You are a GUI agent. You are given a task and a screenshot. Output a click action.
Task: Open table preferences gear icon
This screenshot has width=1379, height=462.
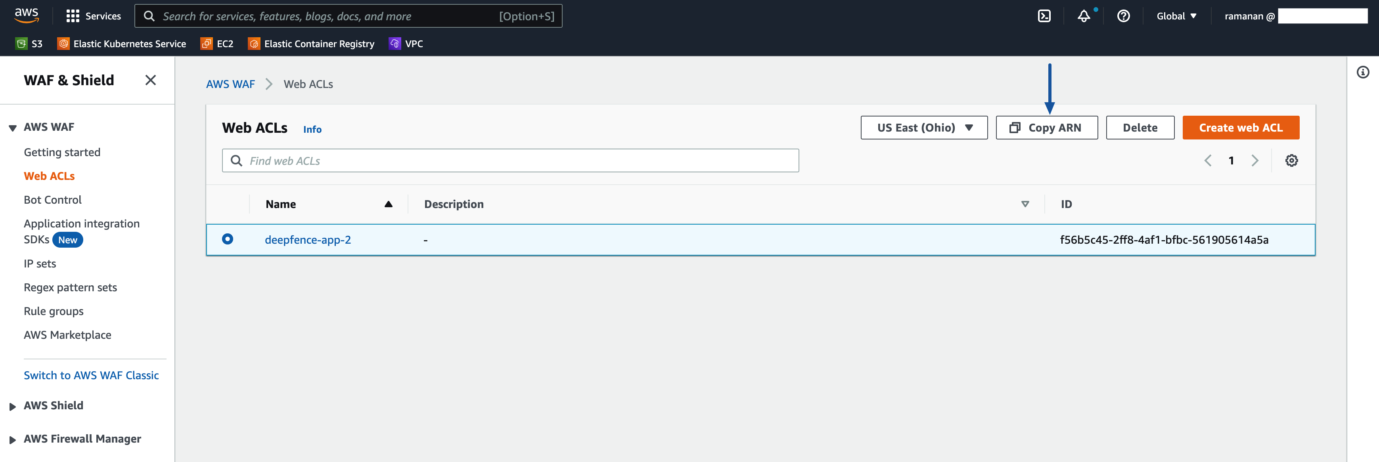[1291, 160]
